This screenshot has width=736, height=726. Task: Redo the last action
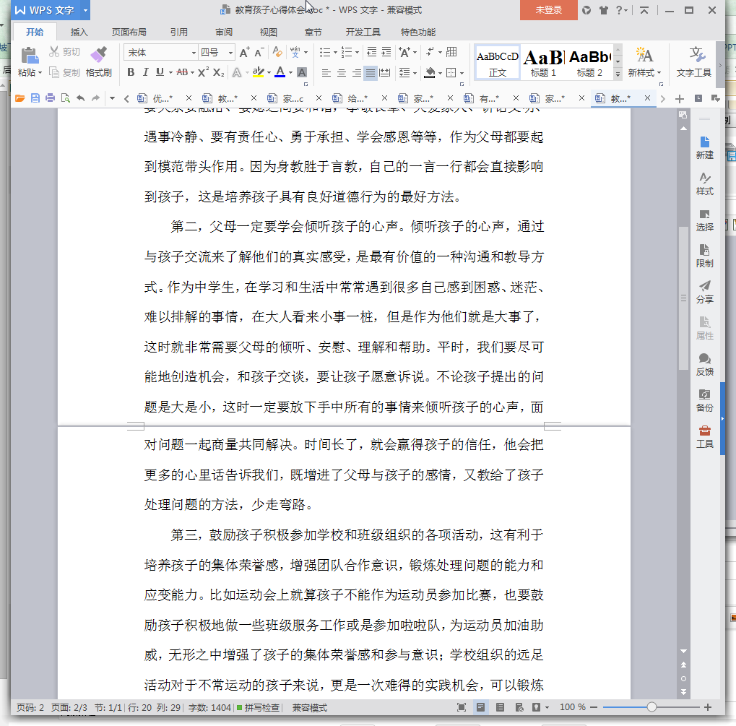(x=96, y=98)
